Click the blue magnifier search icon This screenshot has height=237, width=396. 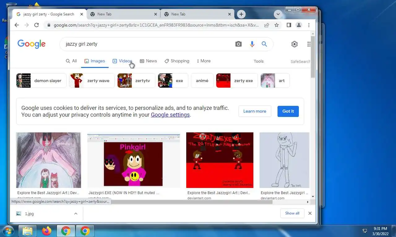tap(264, 44)
